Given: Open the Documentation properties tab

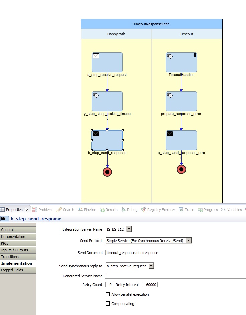Looking at the screenshot, I should tap(18, 237).
